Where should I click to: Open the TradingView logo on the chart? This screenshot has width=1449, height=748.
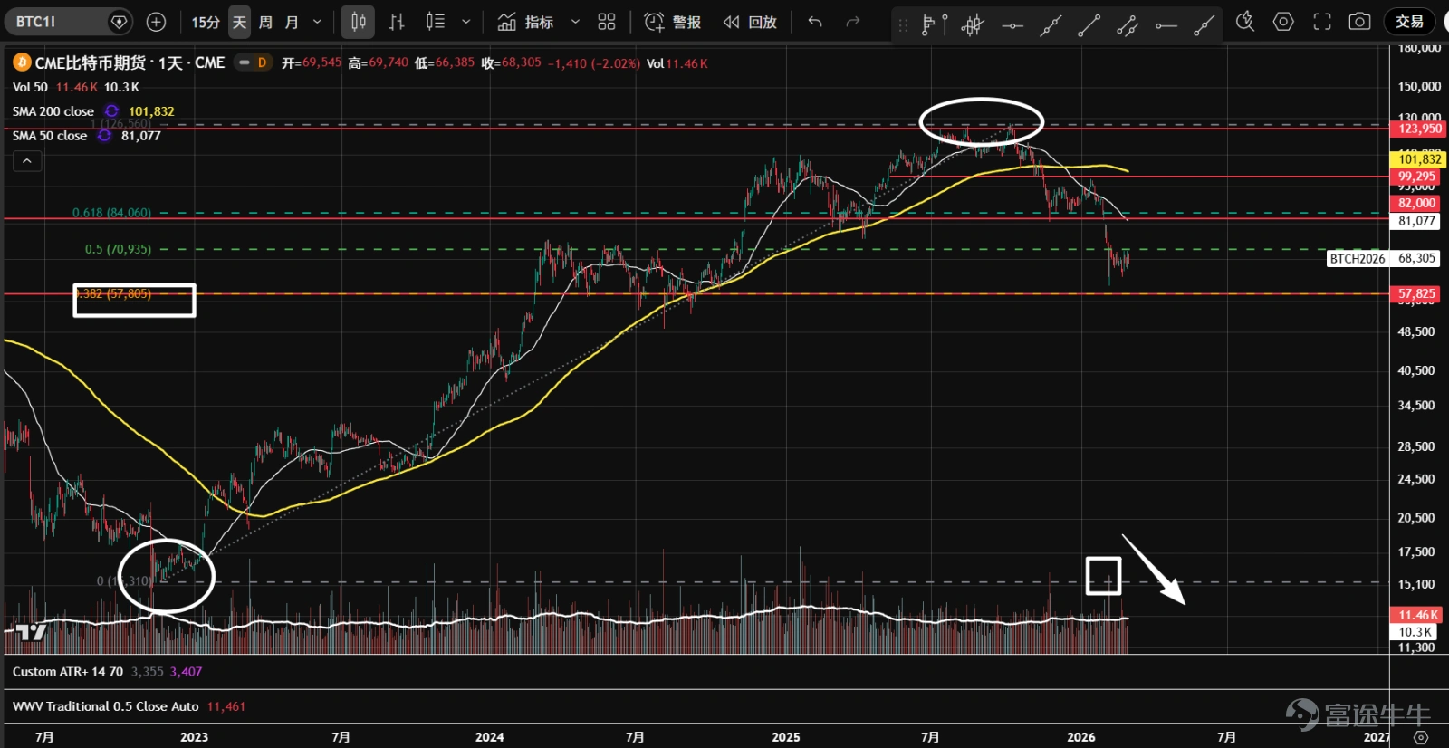tap(32, 633)
